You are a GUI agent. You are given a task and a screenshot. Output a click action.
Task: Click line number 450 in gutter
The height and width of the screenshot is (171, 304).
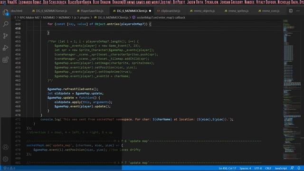pyautogui.click(x=18, y=28)
